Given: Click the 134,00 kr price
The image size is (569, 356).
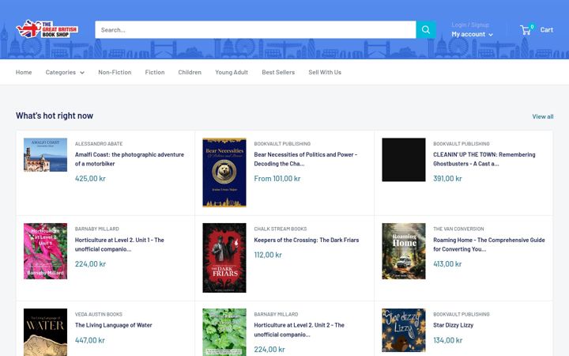Looking at the screenshot, I should (448, 340).
